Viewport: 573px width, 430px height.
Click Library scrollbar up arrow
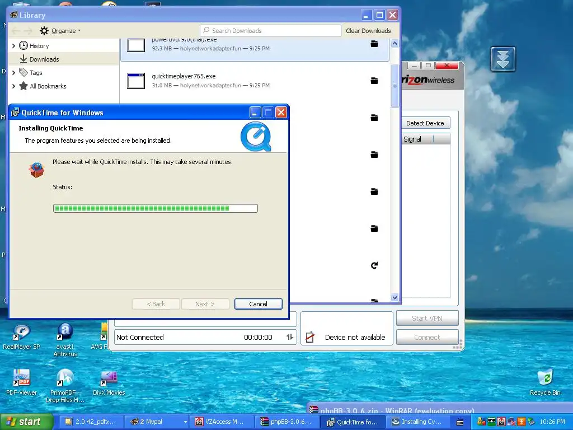[x=394, y=44]
